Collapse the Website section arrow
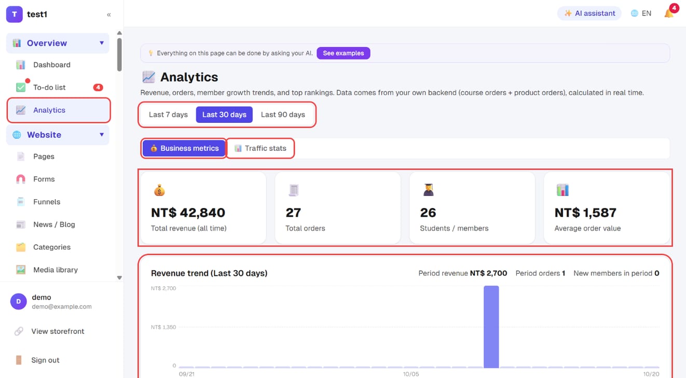 click(x=102, y=135)
